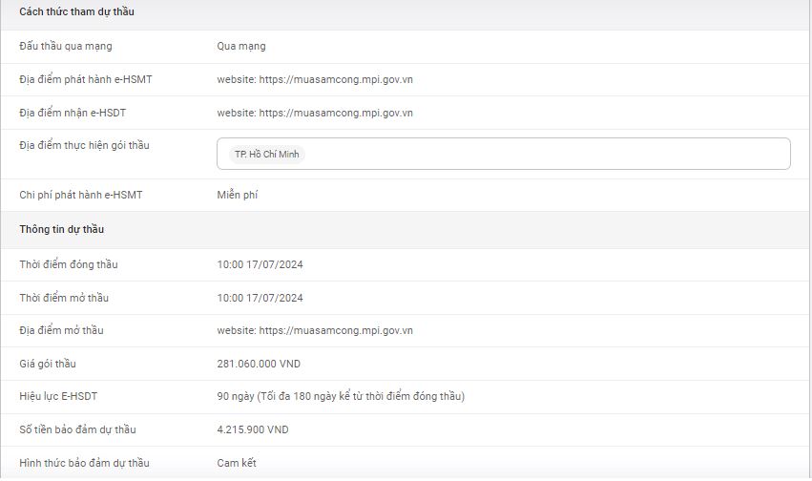This screenshot has width=812, height=481.
Task: Click the "Cách thức tham dự thầu" section header
Action: coord(76,10)
